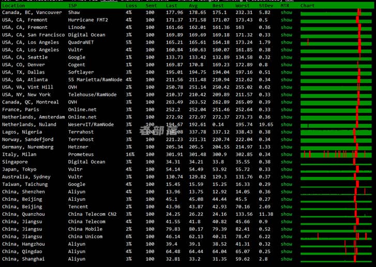Image resolution: width=376 pixels, height=267 pixels.
Task: Open show link for Shanghai Aliyun
Action: 287,259
